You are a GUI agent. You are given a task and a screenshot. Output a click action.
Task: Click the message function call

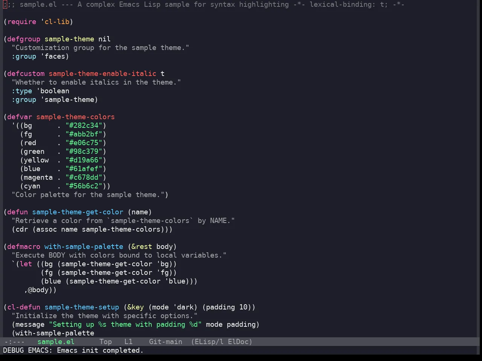click(30, 324)
